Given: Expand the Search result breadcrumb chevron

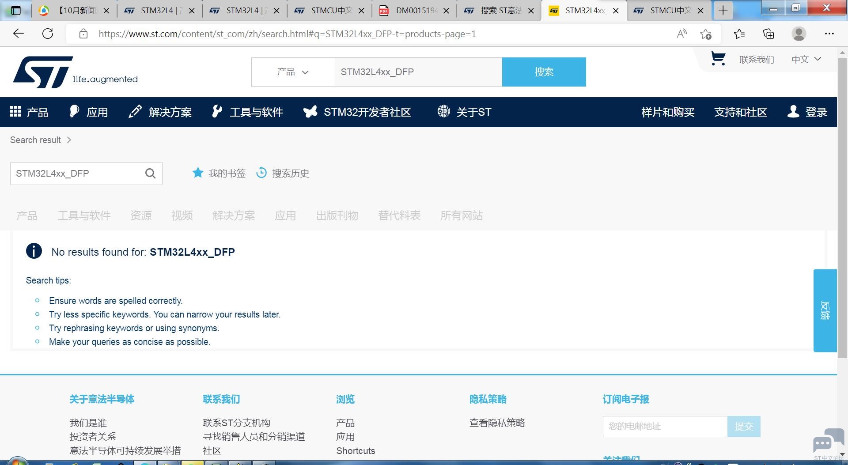Looking at the screenshot, I should [69, 140].
